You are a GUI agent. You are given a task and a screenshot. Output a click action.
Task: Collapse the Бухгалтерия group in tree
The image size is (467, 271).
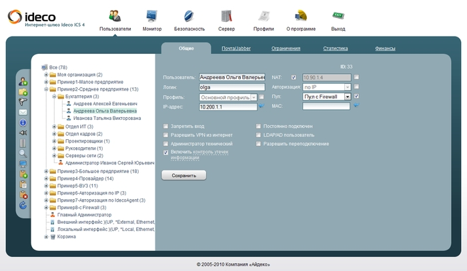point(54,97)
